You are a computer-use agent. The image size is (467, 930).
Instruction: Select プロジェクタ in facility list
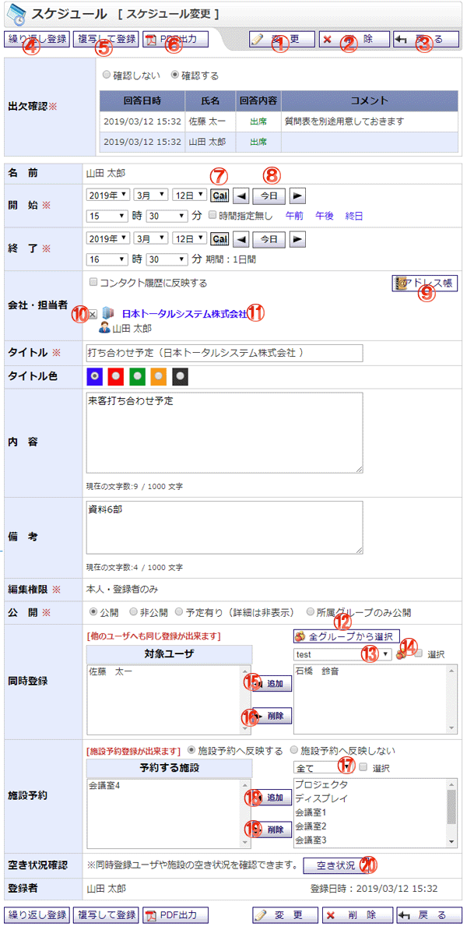321,784
